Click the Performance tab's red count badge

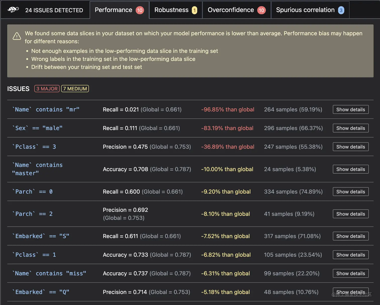coord(140,10)
